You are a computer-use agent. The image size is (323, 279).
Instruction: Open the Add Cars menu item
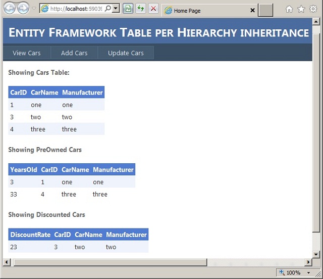(74, 53)
